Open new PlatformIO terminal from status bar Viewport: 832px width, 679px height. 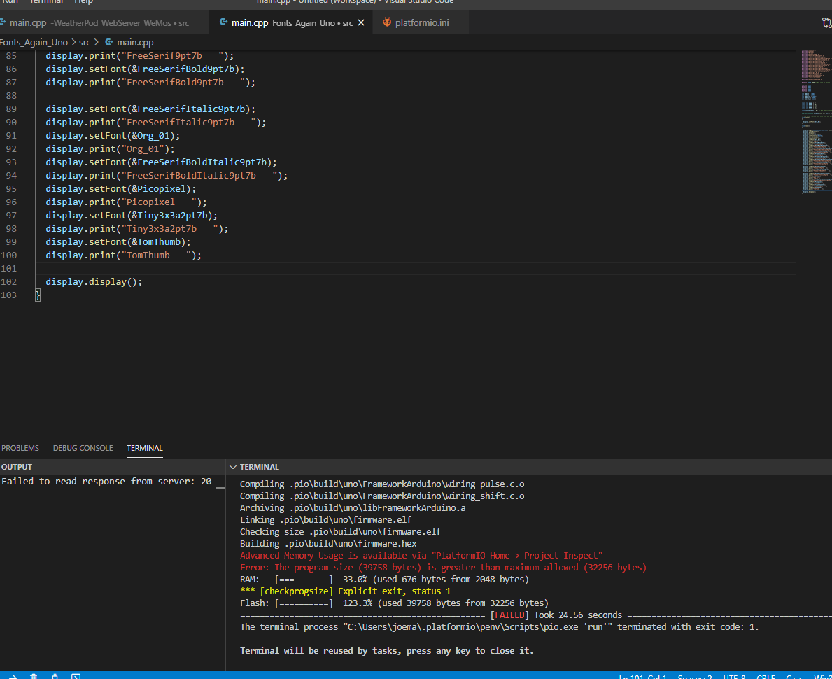click(76, 676)
